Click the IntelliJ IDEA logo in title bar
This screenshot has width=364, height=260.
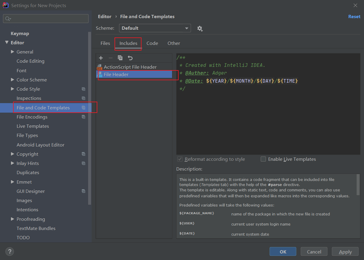[5, 5]
